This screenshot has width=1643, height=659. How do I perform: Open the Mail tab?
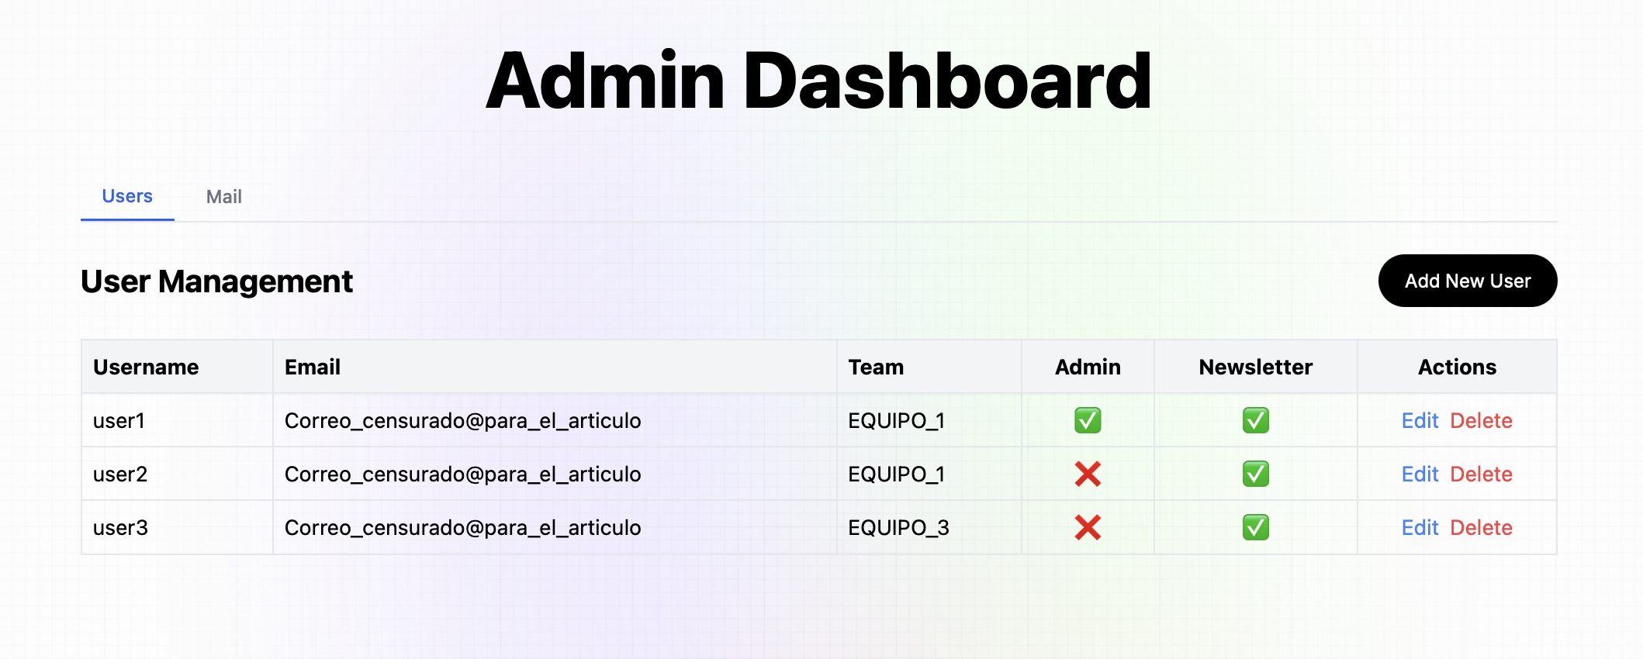(223, 197)
